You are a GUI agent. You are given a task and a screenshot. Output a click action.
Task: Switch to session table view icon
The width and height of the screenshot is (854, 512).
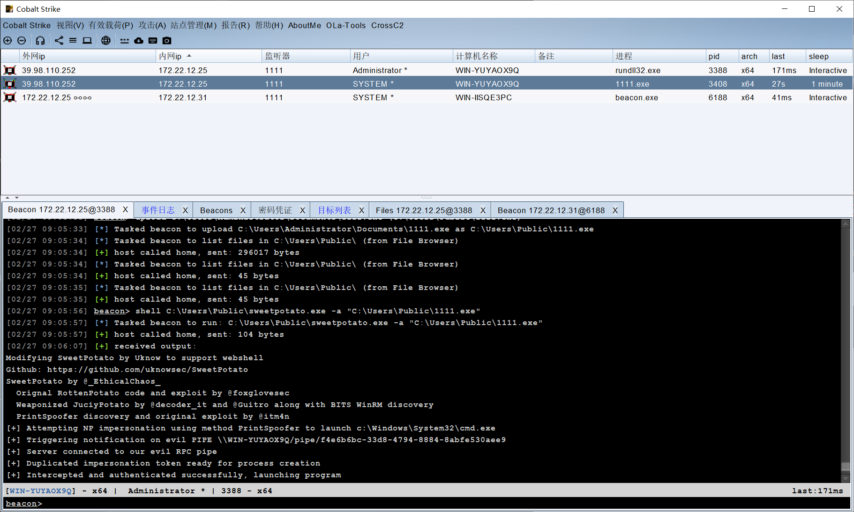pos(73,41)
